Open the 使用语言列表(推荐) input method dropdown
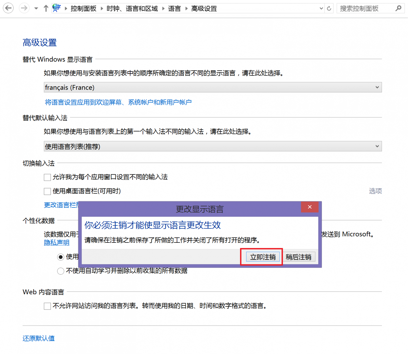The width and height of the screenshot is (408, 354). coord(213,146)
